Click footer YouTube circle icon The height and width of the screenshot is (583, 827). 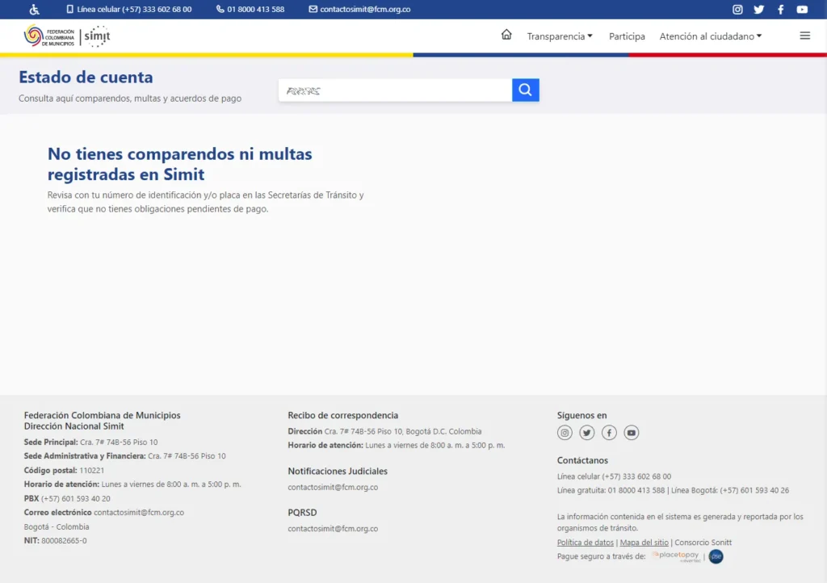(x=632, y=433)
